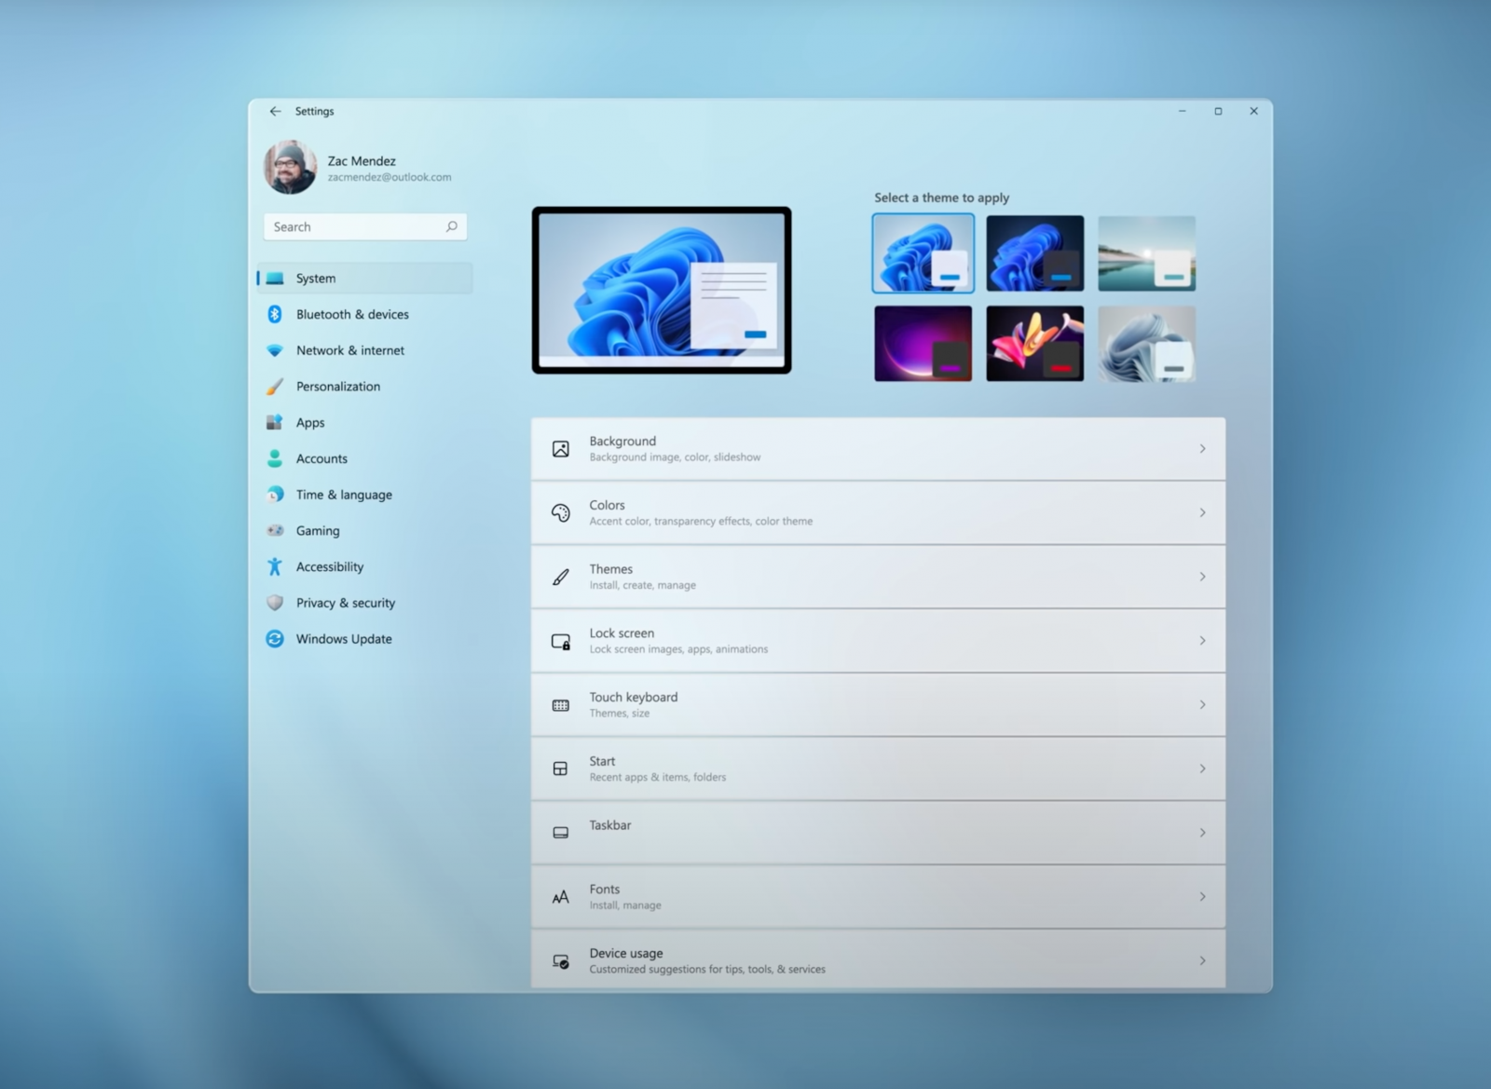1491x1089 pixels.
Task: Click the back arrow in Settings
Action: (x=275, y=111)
